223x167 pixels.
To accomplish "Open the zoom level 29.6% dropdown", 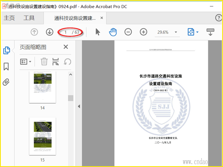I will [176, 32].
